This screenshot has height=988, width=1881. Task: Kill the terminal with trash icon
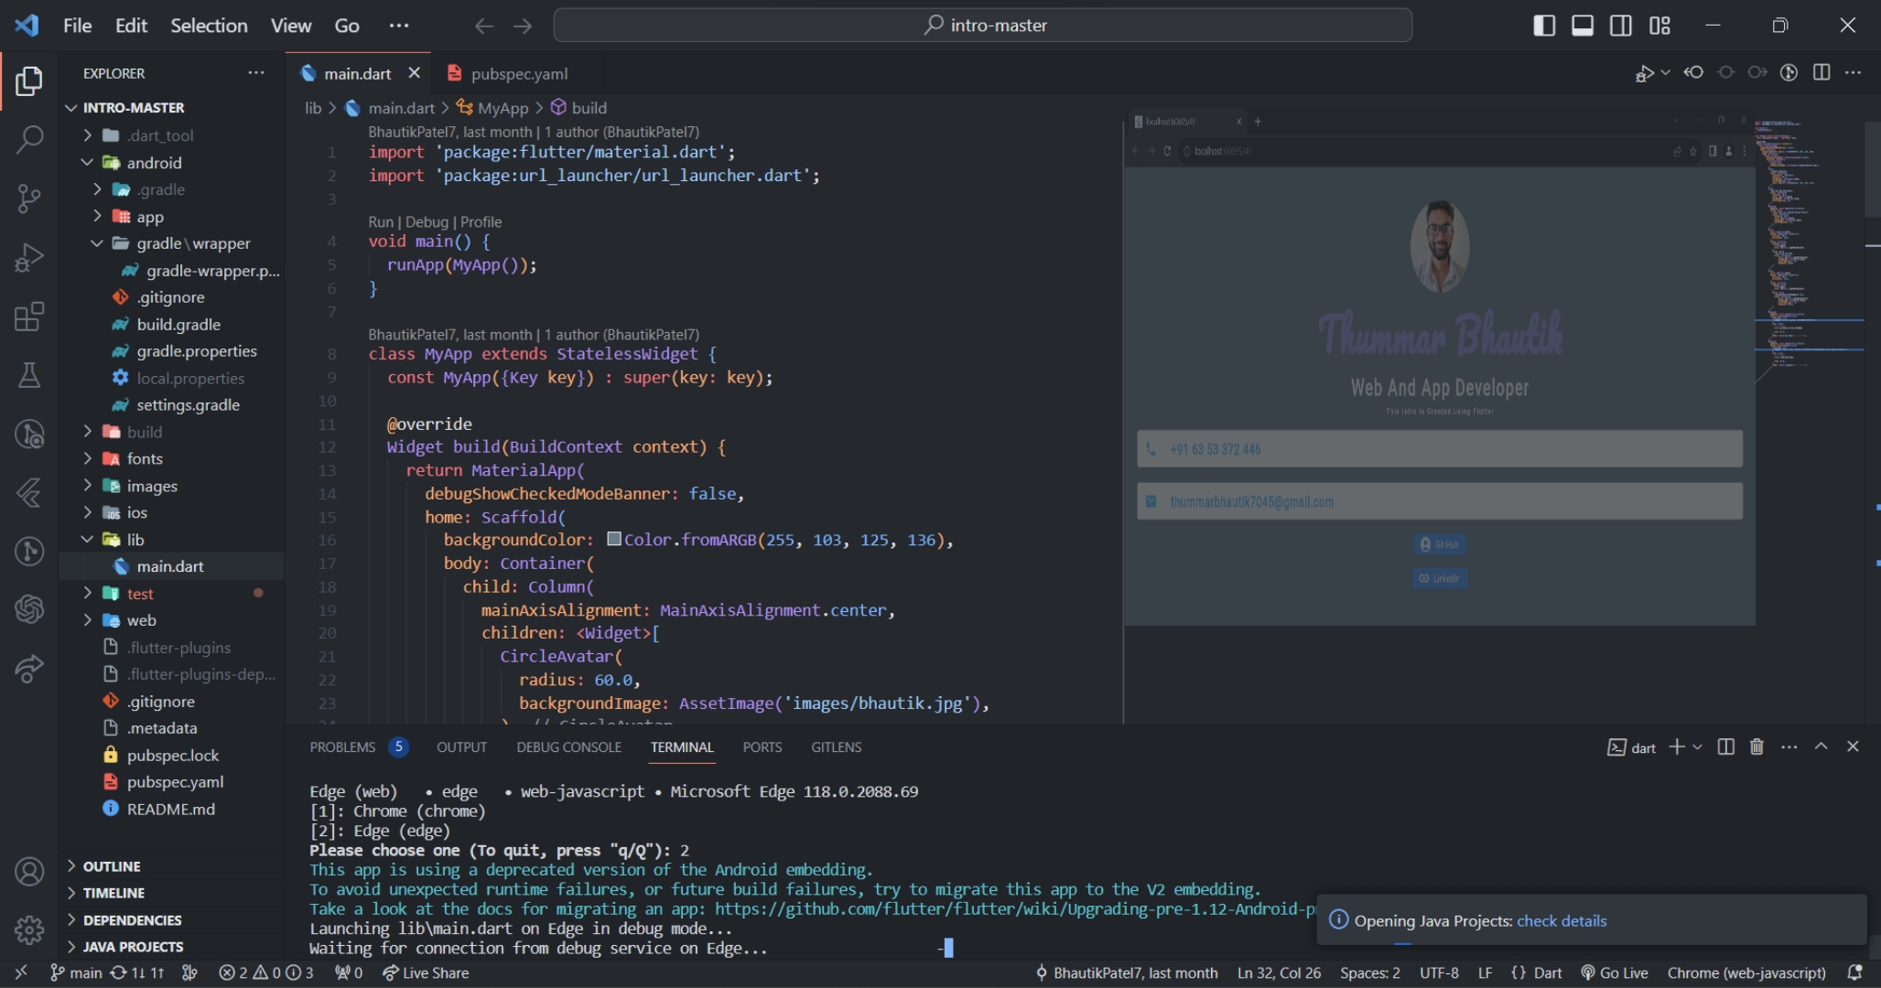click(1757, 746)
